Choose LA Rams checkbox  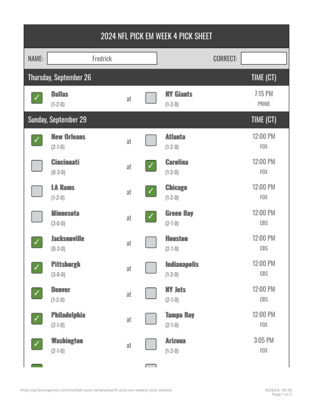click(37, 191)
